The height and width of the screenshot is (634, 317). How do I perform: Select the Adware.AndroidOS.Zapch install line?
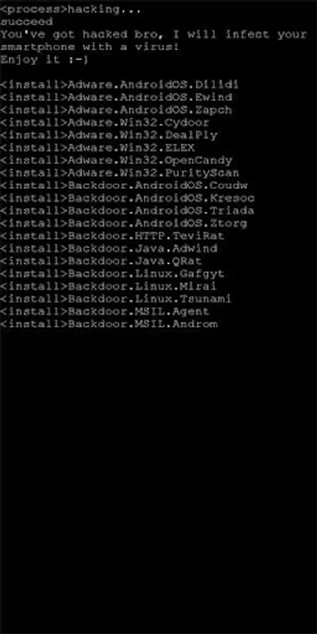[116, 110]
